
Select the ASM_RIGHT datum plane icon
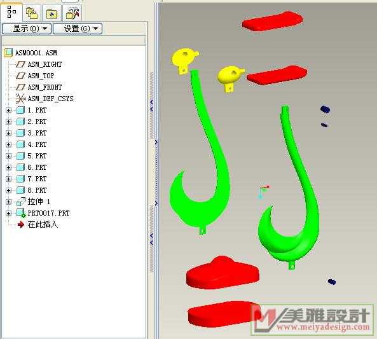pos(20,64)
